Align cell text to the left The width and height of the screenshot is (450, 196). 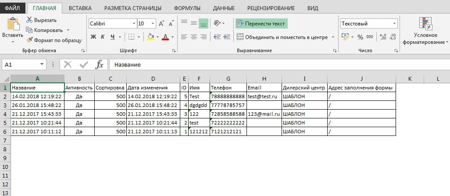click(184, 37)
